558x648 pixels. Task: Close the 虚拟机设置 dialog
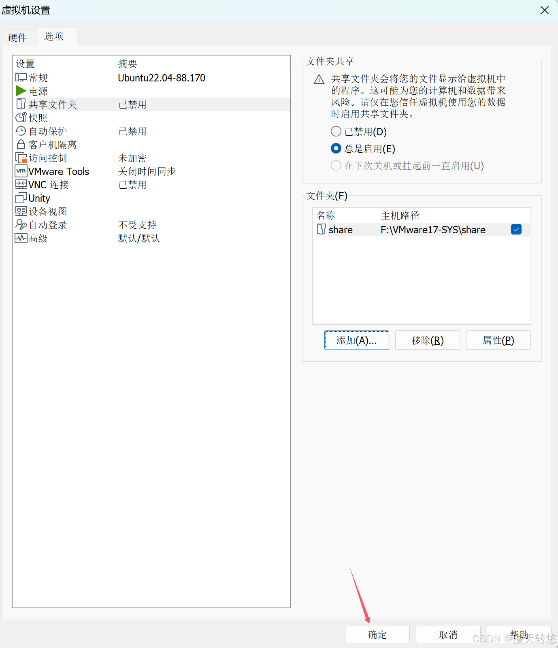pyautogui.click(x=545, y=10)
